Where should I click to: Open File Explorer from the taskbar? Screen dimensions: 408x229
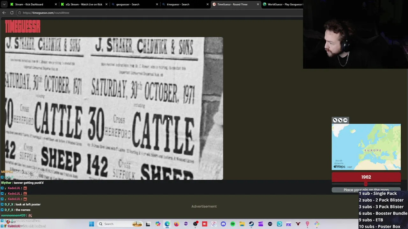pyautogui.click(x=242, y=224)
